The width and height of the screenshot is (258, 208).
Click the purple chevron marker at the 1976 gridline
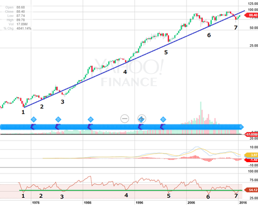coord(33,127)
